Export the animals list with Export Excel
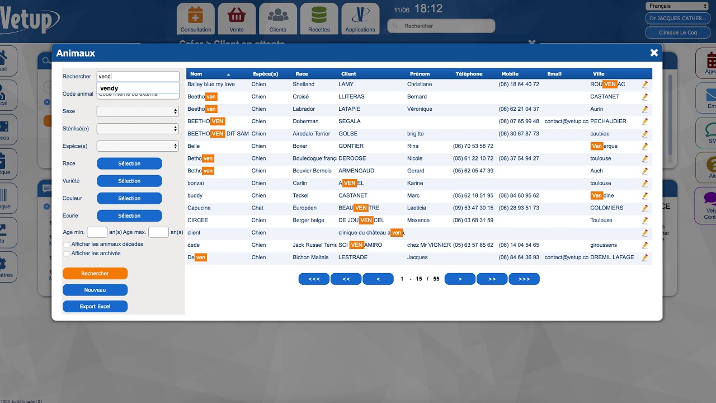The width and height of the screenshot is (716, 403). tap(95, 306)
